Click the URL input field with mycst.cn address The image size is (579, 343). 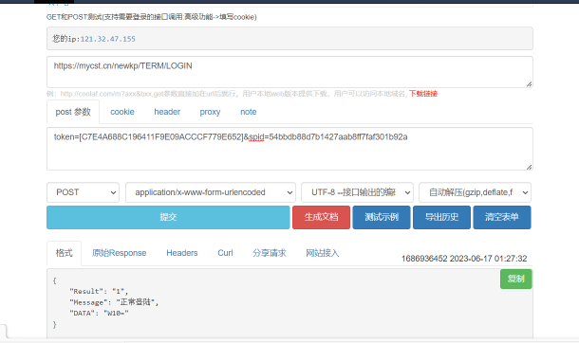pos(289,72)
